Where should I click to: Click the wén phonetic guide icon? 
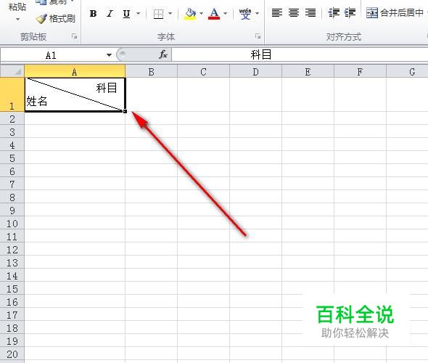245,13
